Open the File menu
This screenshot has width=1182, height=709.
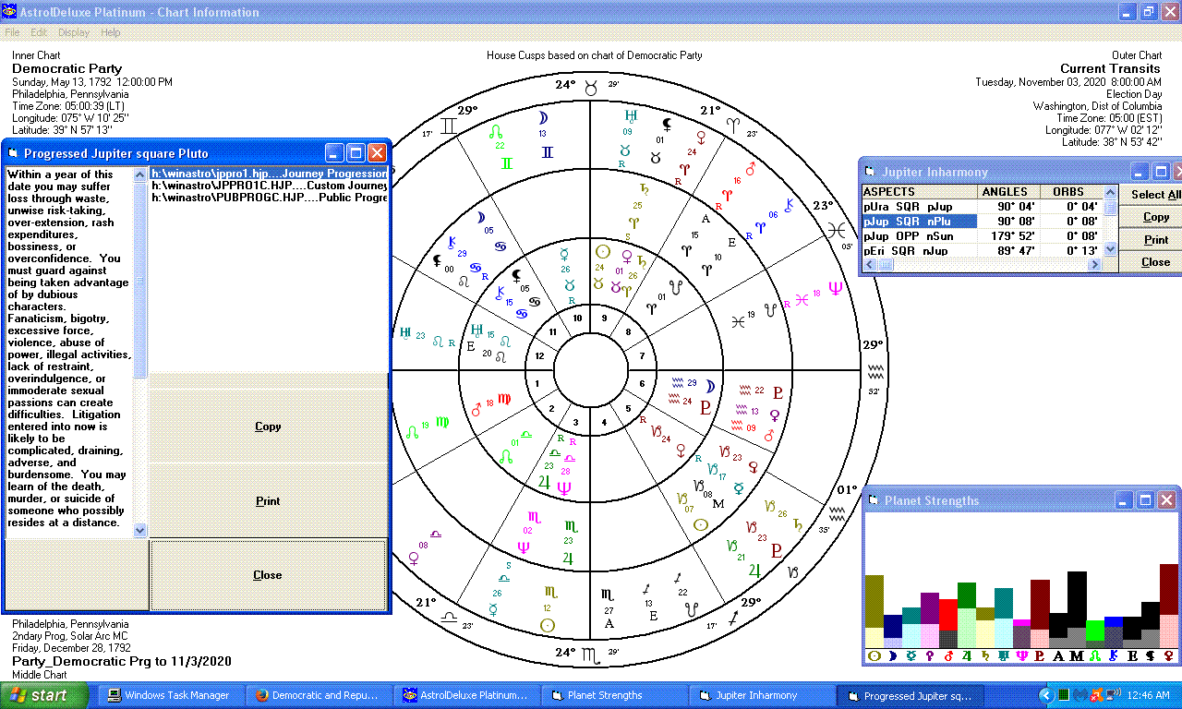pyautogui.click(x=12, y=32)
